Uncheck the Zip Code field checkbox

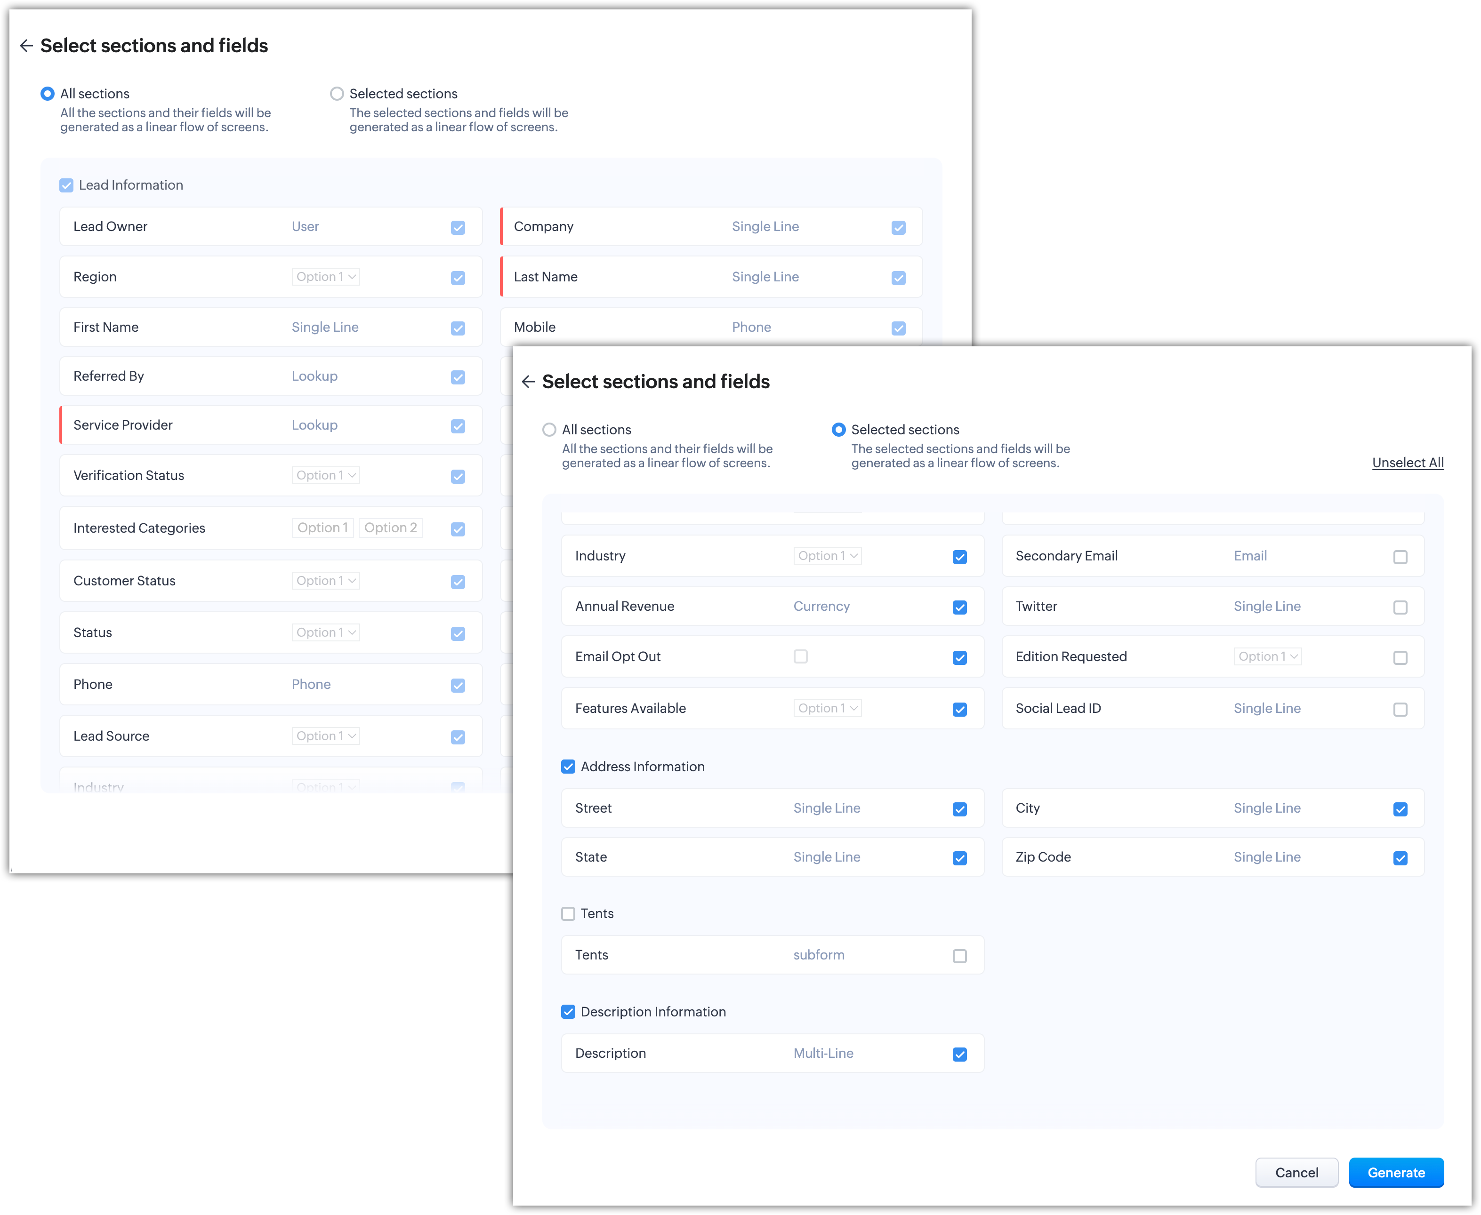1400,858
